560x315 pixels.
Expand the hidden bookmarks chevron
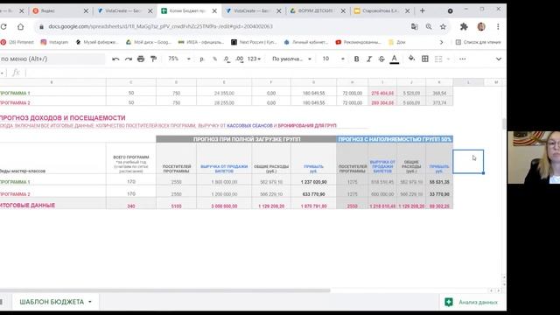(441, 42)
